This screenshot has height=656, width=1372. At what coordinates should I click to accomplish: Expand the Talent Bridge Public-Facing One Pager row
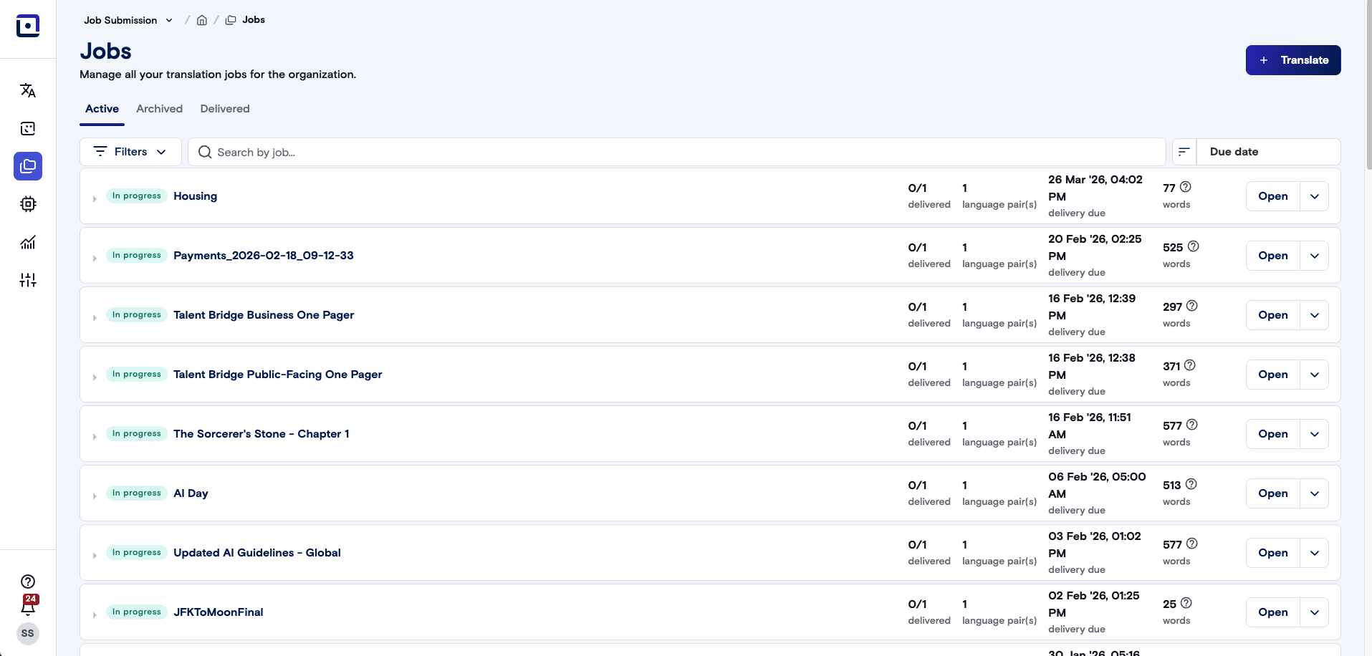click(x=95, y=377)
